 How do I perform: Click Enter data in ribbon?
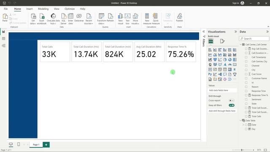click(x=70, y=19)
